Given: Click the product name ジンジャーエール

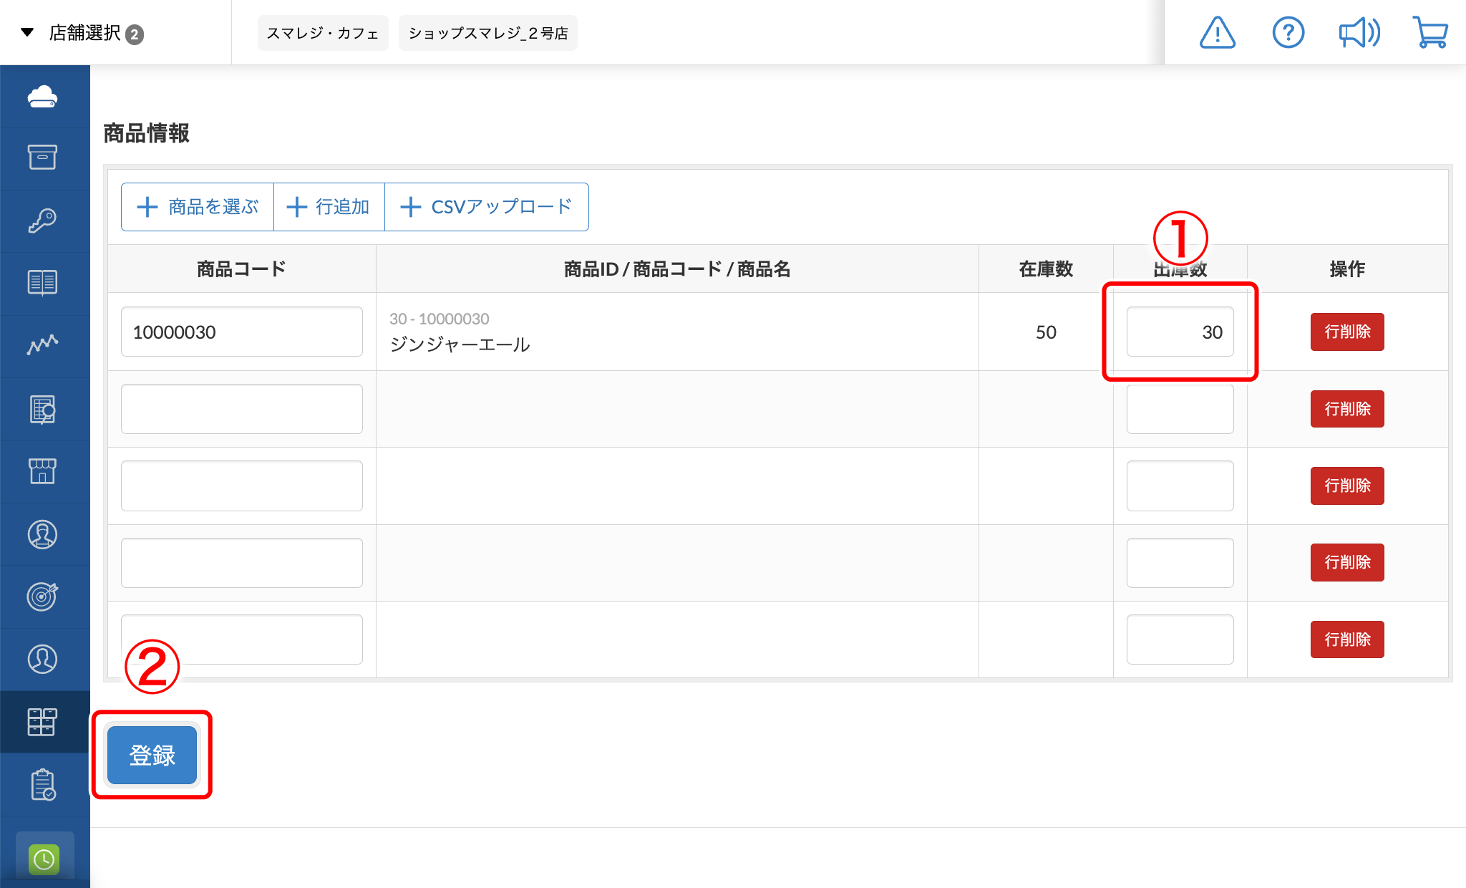Looking at the screenshot, I should click(x=460, y=344).
